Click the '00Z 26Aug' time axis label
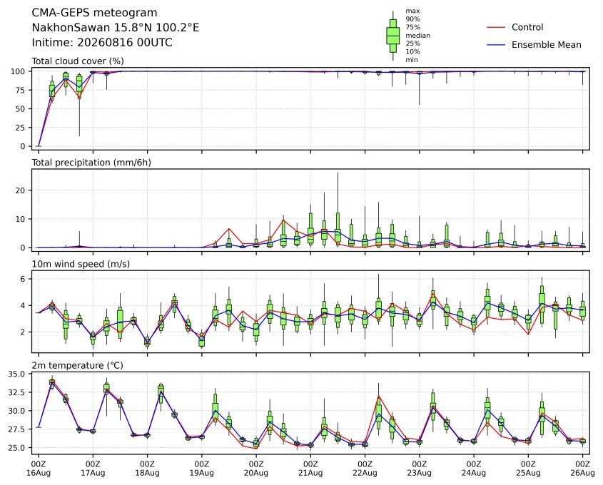The height and width of the screenshot is (485, 603). pos(582,469)
